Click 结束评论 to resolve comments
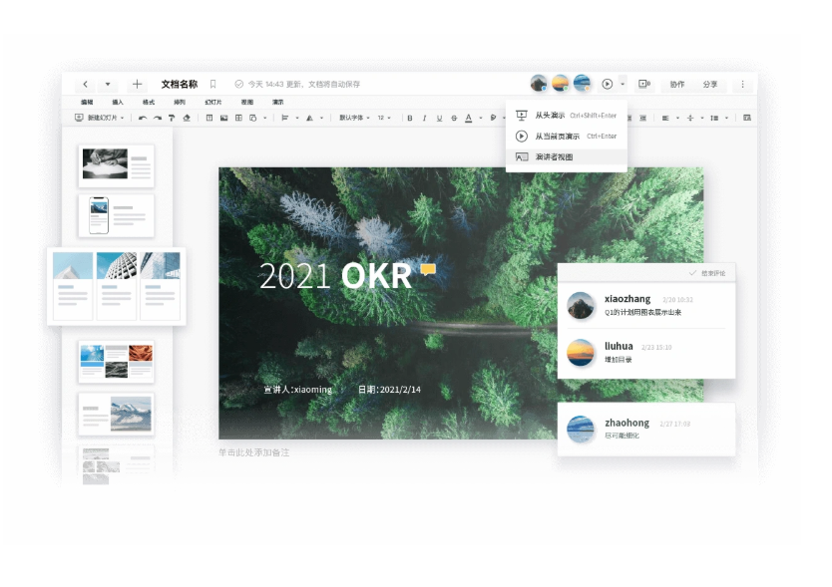 (x=708, y=273)
